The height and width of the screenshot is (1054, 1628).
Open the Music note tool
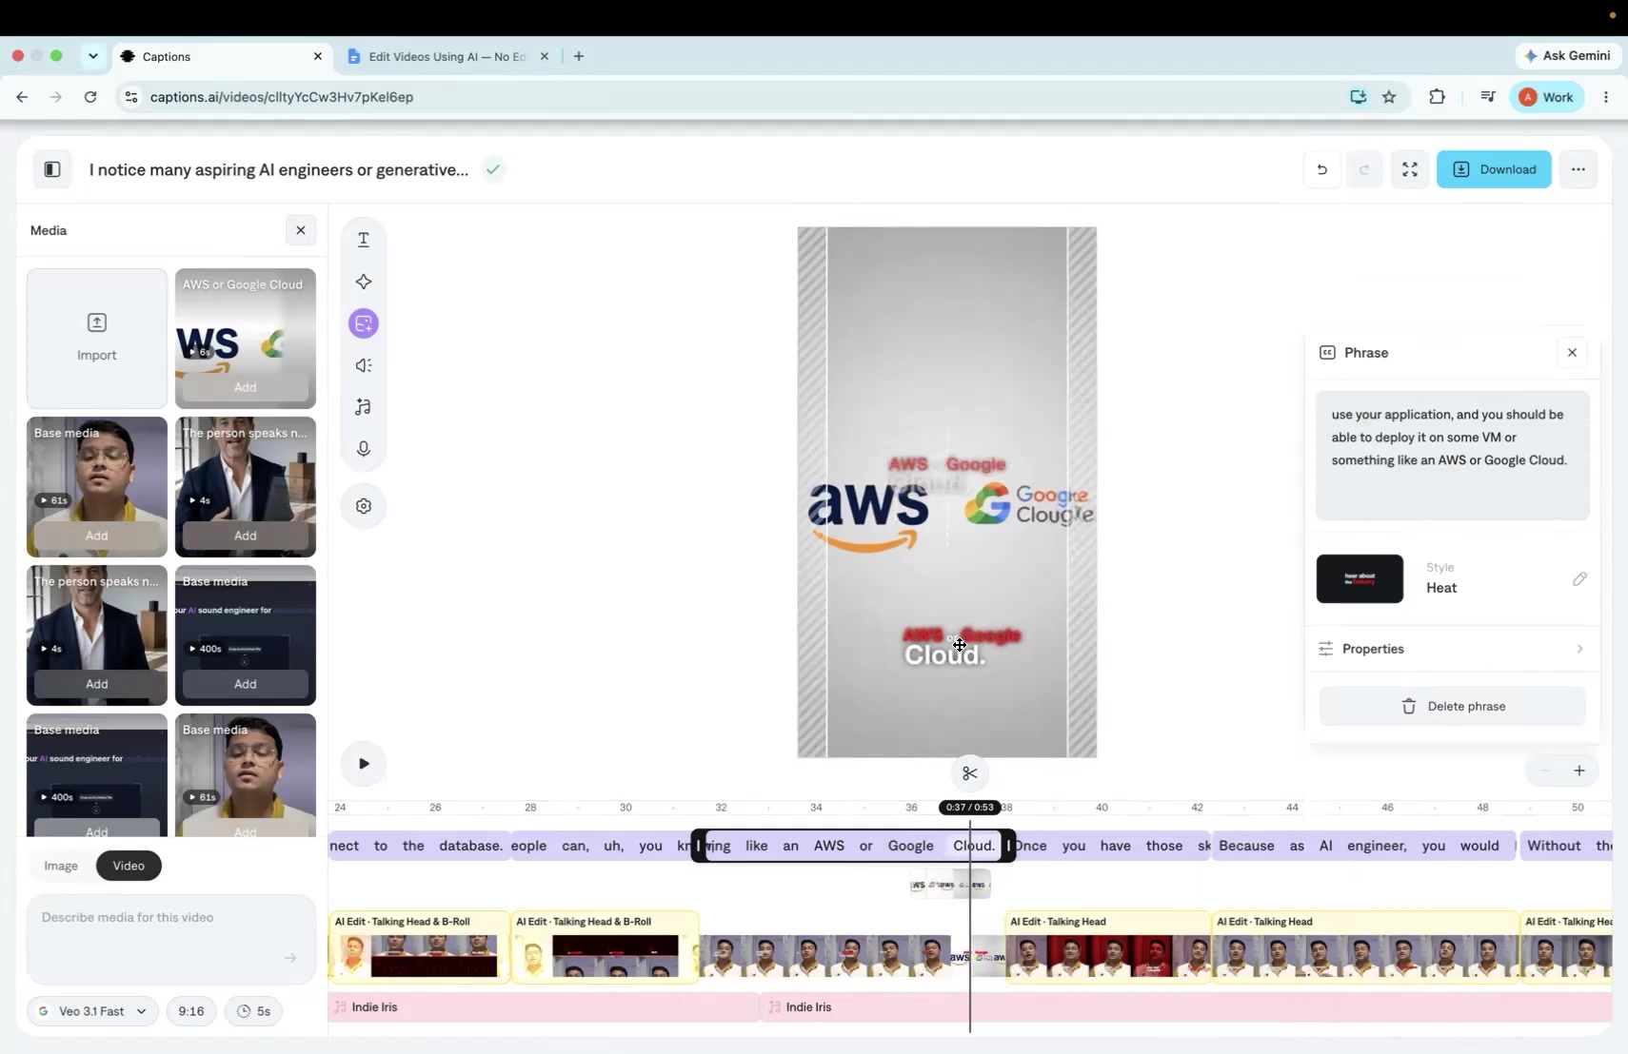(x=364, y=407)
